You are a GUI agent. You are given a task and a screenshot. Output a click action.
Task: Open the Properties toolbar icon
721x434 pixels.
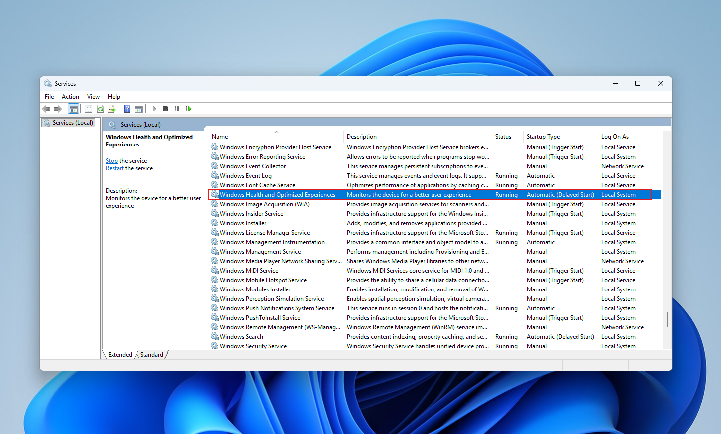[x=88, y=109]
